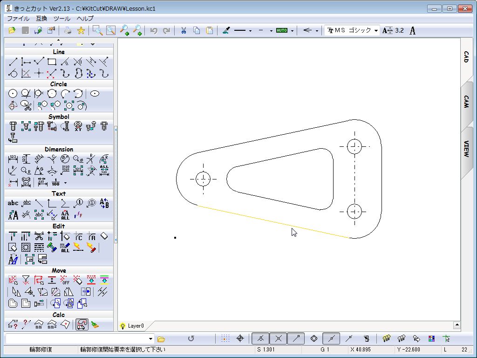Open the ヘルプ menu

pyautogui.click(x=85, y=18)
